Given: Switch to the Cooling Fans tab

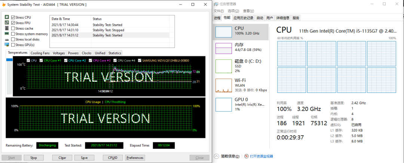Looking at the screenshot, I should [40, 53].
